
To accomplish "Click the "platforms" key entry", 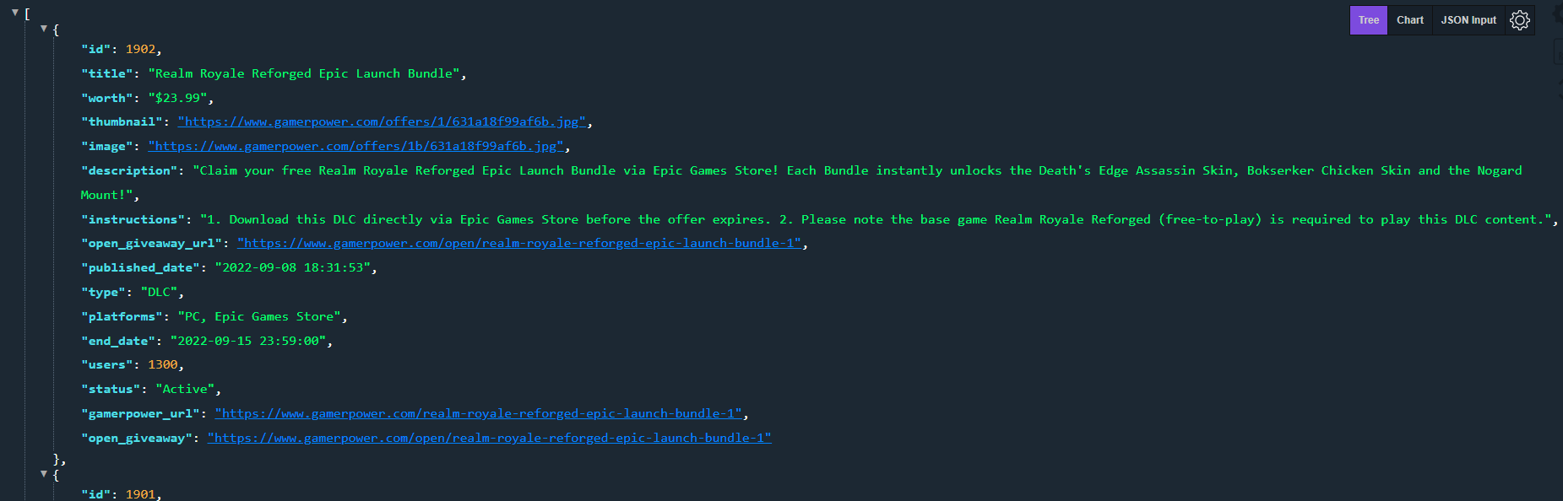I will coord(122,316).
